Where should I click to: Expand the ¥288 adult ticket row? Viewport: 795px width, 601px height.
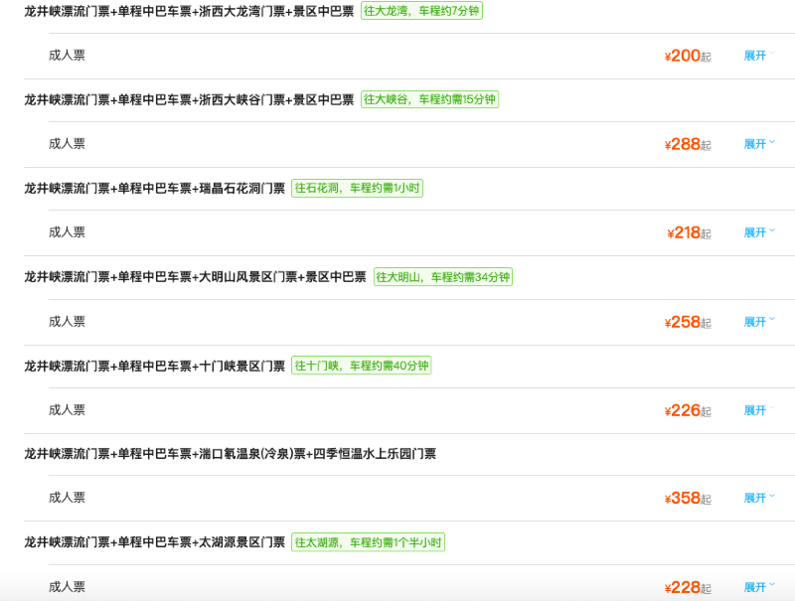click(x=759, y=144)
